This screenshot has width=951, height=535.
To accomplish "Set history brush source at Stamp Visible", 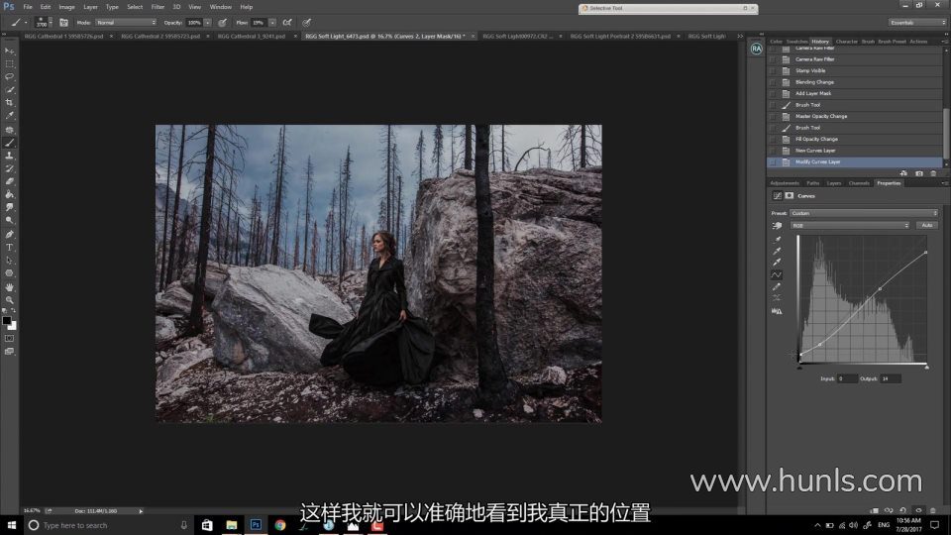I will pyautogui.click(x=773, y=70).
